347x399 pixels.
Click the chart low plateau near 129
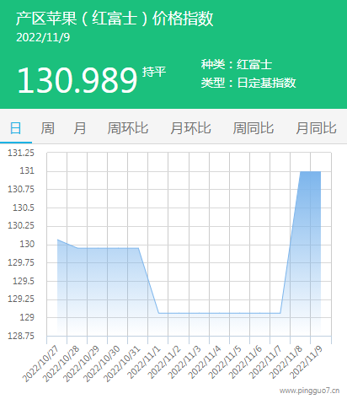[x=220, y=313]
